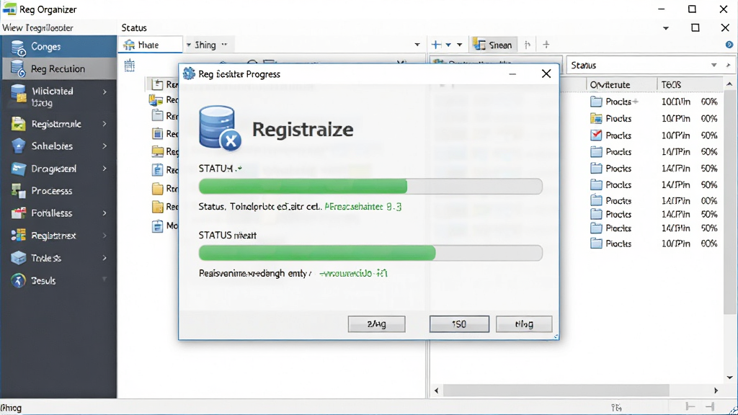Viewport: 738px width, 415px height.
Task: Expand the Reglatrrext sidebar chevron
Action: [105, 236]
